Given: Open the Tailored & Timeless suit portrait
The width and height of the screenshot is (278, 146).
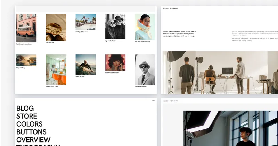Looking at the screenshot, I should [145, 69].
